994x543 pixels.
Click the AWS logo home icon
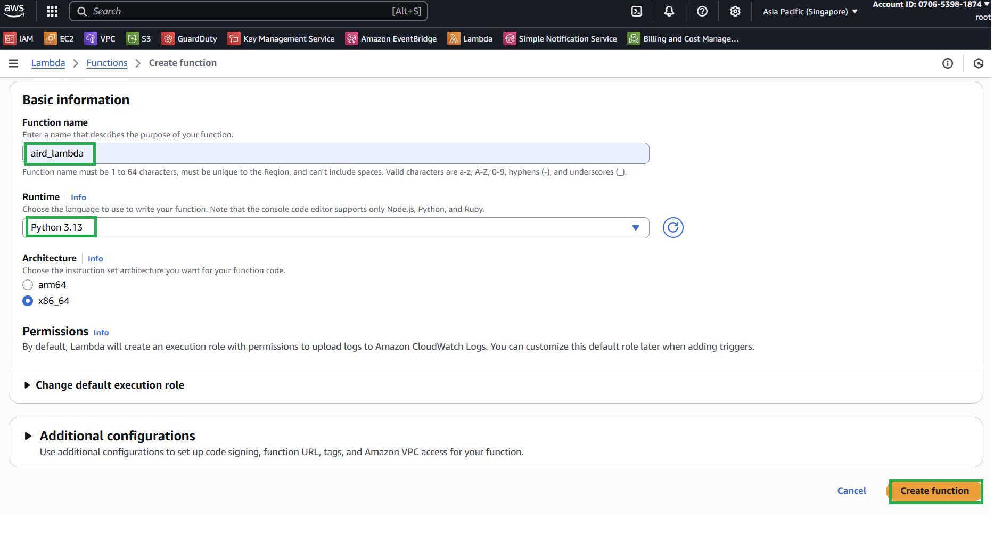14,11
